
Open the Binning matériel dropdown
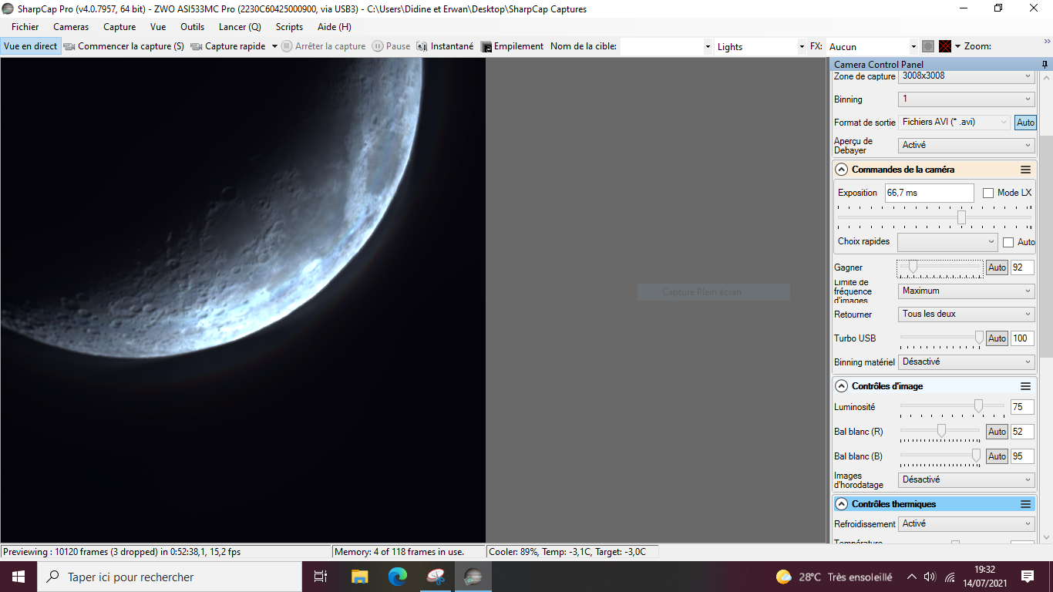coord(967,362)
